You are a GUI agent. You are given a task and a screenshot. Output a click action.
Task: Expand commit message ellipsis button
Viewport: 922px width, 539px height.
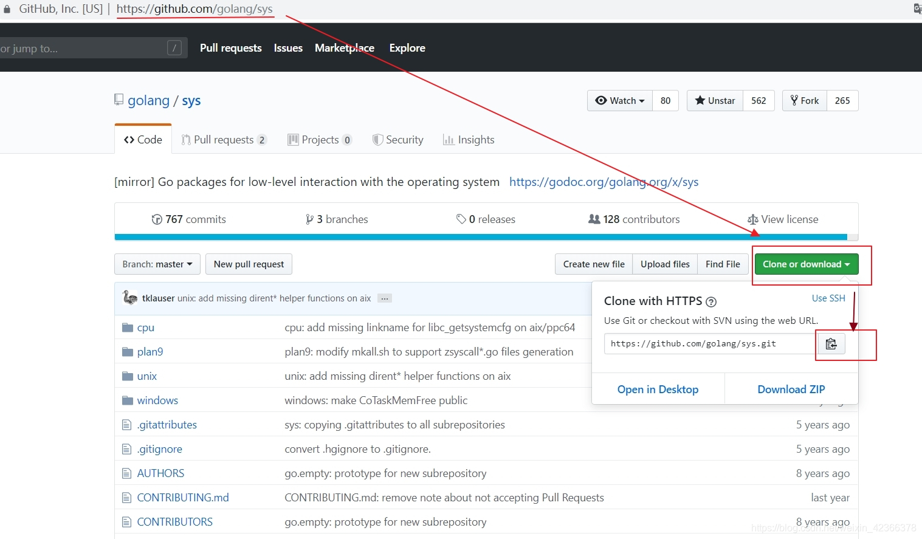point(385,298)
